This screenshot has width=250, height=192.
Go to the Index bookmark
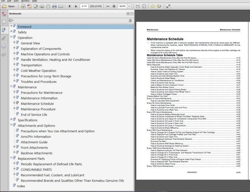click(21, 186)
